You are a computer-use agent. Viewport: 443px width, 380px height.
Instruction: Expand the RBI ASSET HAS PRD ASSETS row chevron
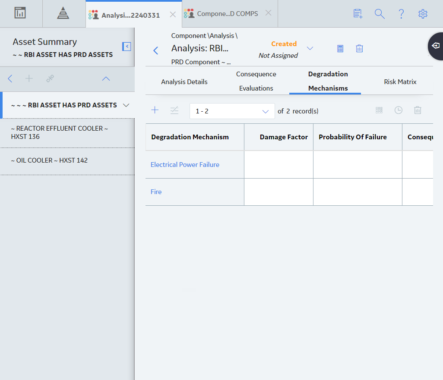[x=126, y=105]
